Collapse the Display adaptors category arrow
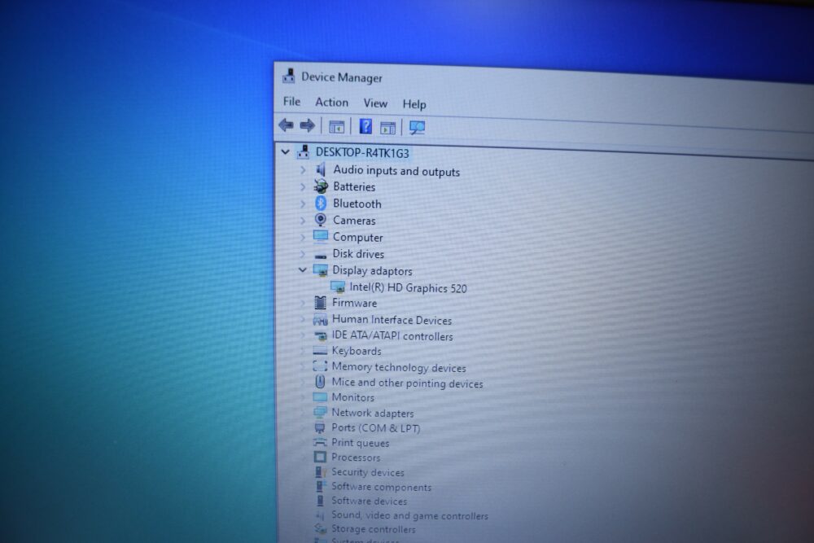Image resolution: width=814 pixels, height=543 pixels. pyautogui.click(x=302, y=270)
